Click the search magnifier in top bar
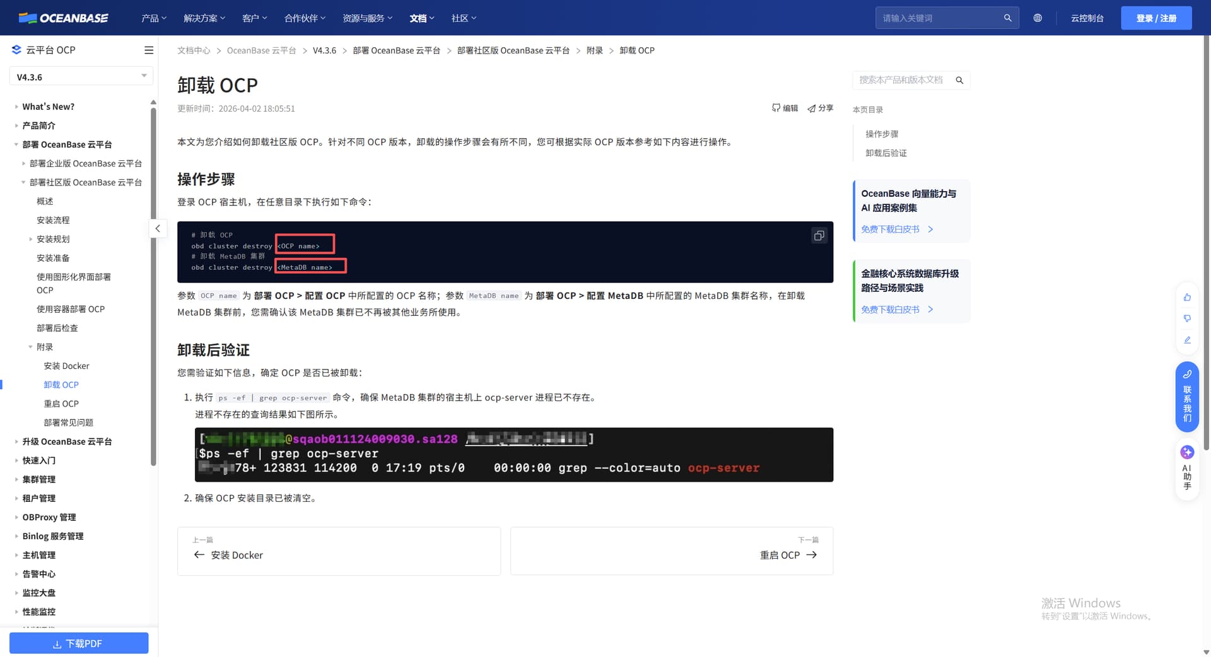This screenshot has width=1211, height=657. click(x=1007, y=18)
